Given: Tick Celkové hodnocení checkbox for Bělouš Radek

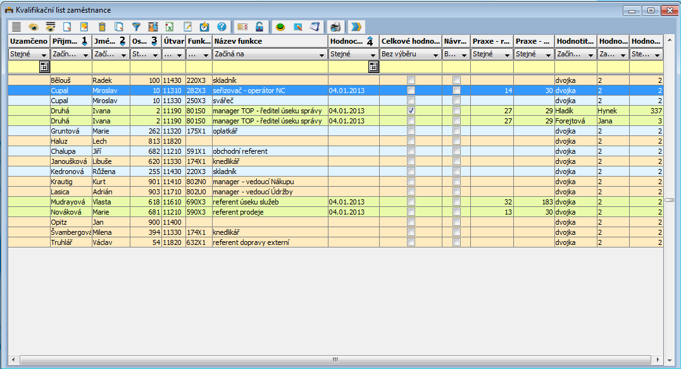Looking at the screenshot, I should point(411,80).
